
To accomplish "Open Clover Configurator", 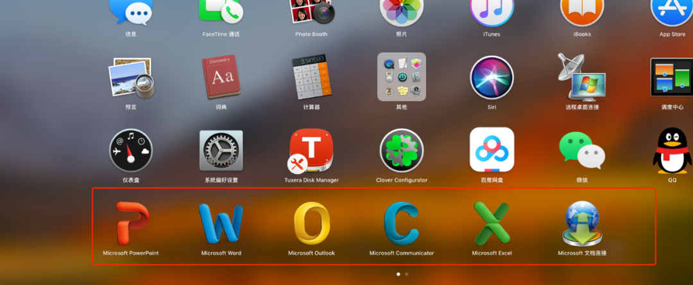I will [402, 151].
